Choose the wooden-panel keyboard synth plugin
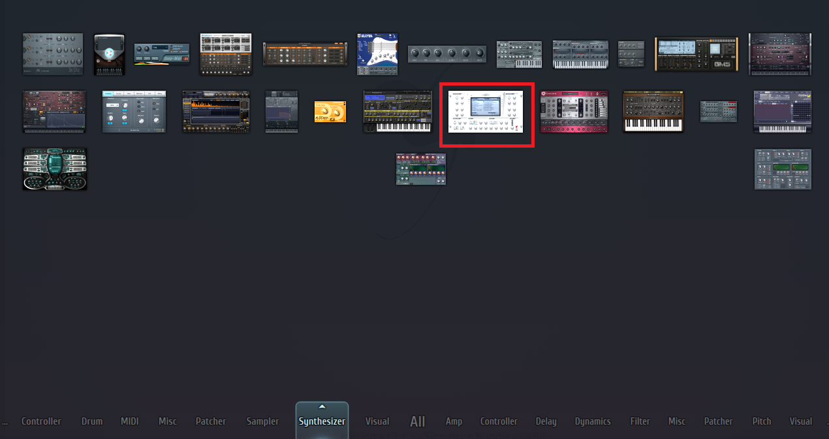Screen dimensions: 829x439 click(x=653, y=112)
